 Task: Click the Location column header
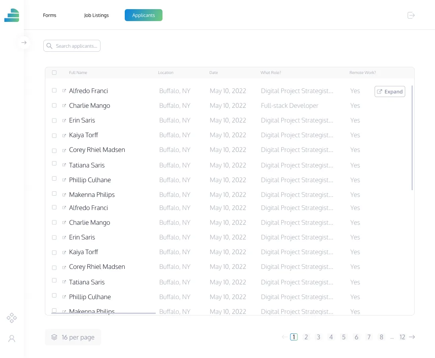pyautogui.click(x=166, y=72)
